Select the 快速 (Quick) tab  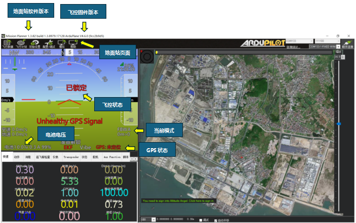[x=6, y=157]
